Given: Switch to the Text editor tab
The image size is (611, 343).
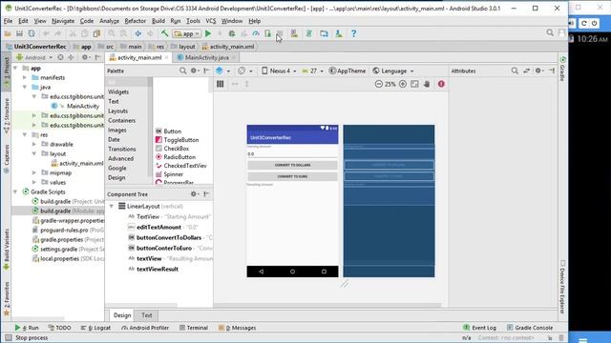Looking at the screenshot, I should 146,315.
